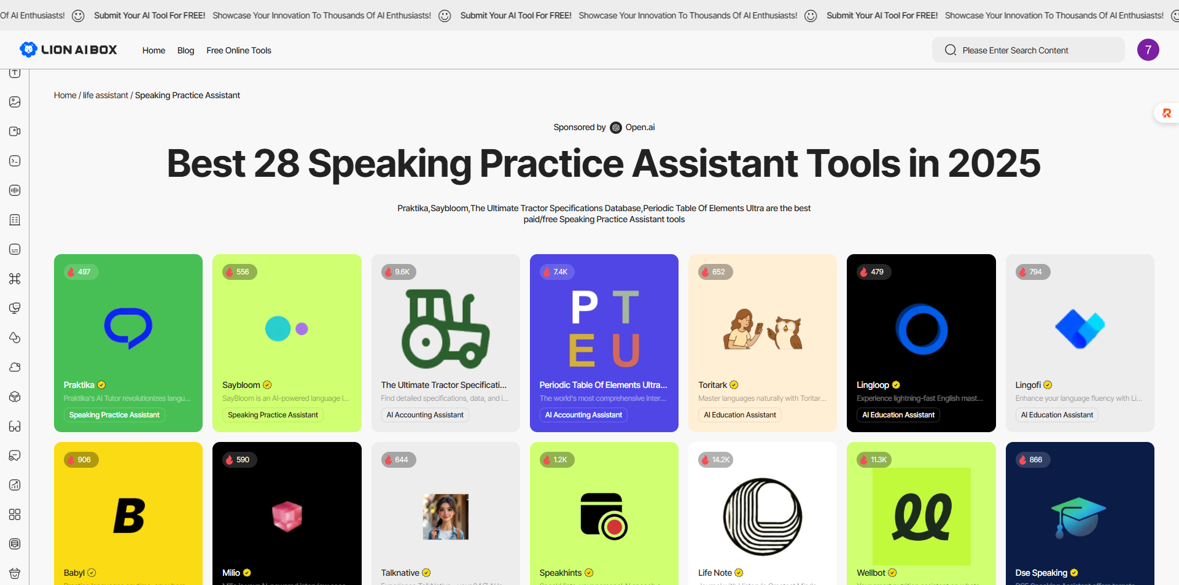Click AI Accounting Assistant tag on Tractor card
The width and height of the screenshot is (1179, 585).
425,415
